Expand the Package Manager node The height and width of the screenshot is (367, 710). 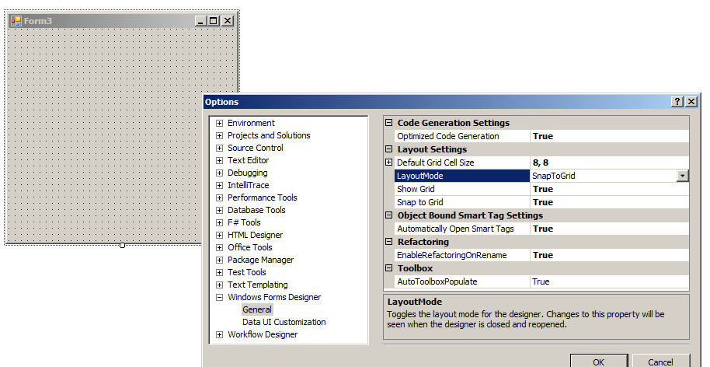coord(220,260)
